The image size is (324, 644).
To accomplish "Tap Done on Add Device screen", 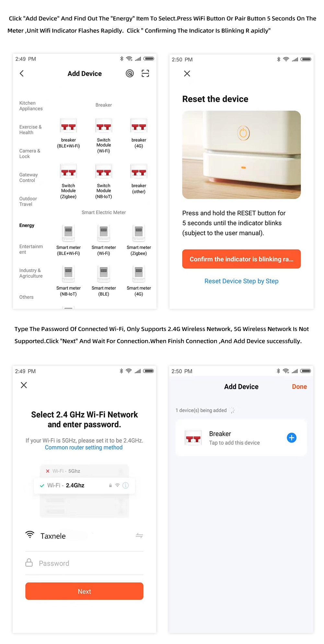I will [x=299, y=387].
